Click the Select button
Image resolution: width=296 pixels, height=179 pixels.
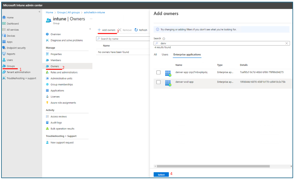coord(161,175)
